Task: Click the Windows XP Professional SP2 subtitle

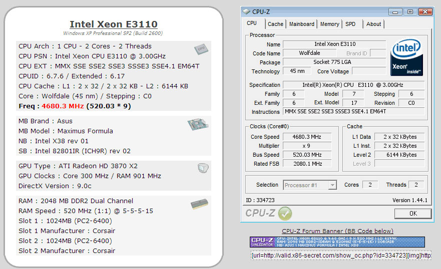Action: click(113, 33)
